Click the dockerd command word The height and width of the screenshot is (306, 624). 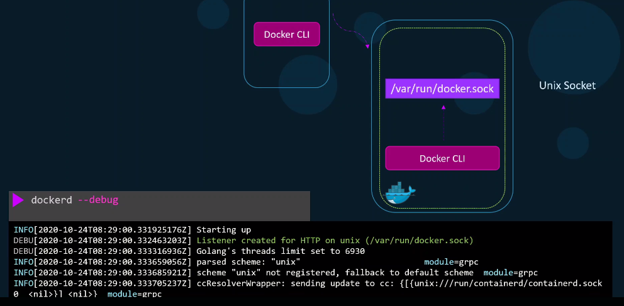click(x=52, y=200)
